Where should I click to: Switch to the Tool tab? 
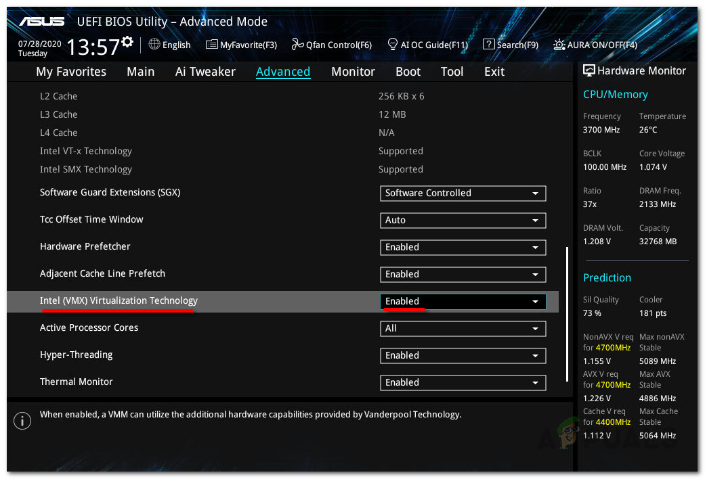(x=452, y=72)
